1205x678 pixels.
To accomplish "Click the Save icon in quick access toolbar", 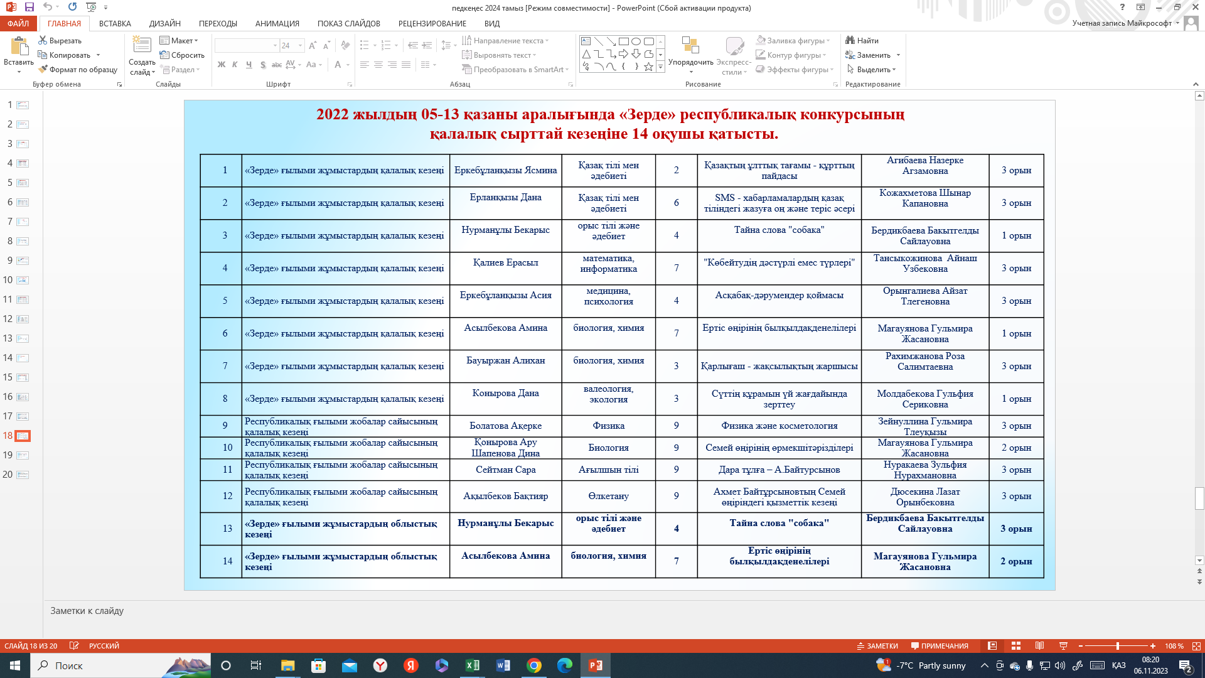I will [29, 8].
